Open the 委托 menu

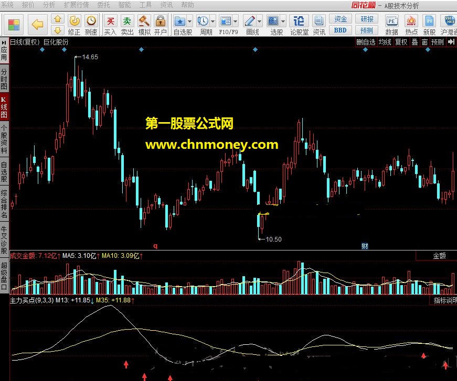103,5
